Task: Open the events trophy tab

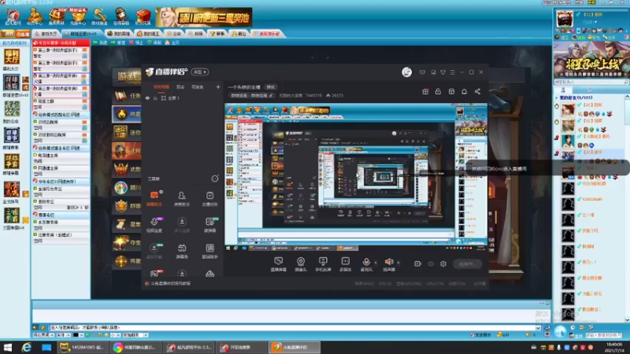Action: [217, 34]
